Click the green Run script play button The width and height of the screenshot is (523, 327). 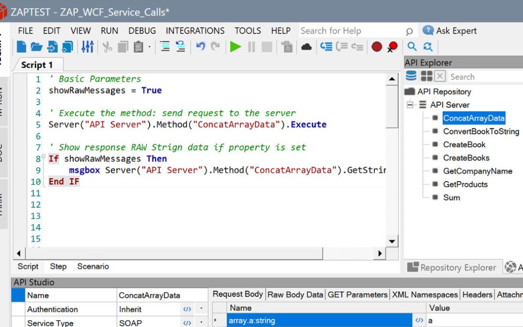(x=235, y=47)
